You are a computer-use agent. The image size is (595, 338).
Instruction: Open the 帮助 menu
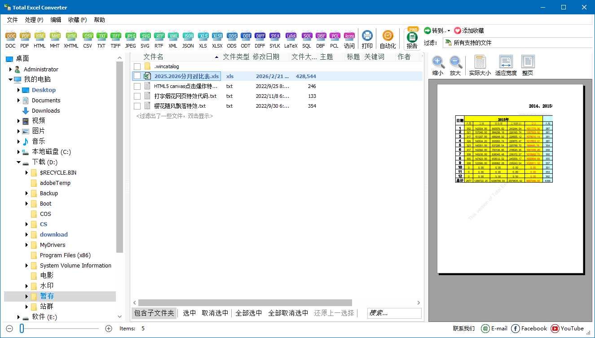point(99,20)
